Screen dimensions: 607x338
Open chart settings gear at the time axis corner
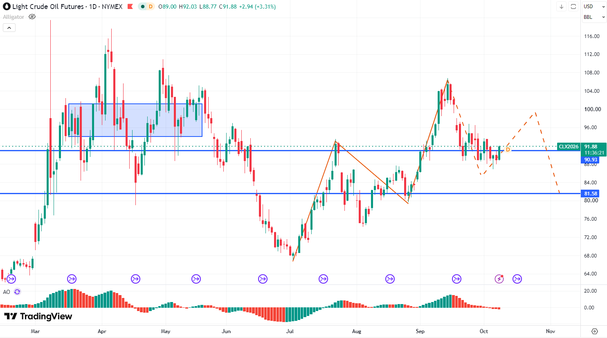tap(595, 331)
